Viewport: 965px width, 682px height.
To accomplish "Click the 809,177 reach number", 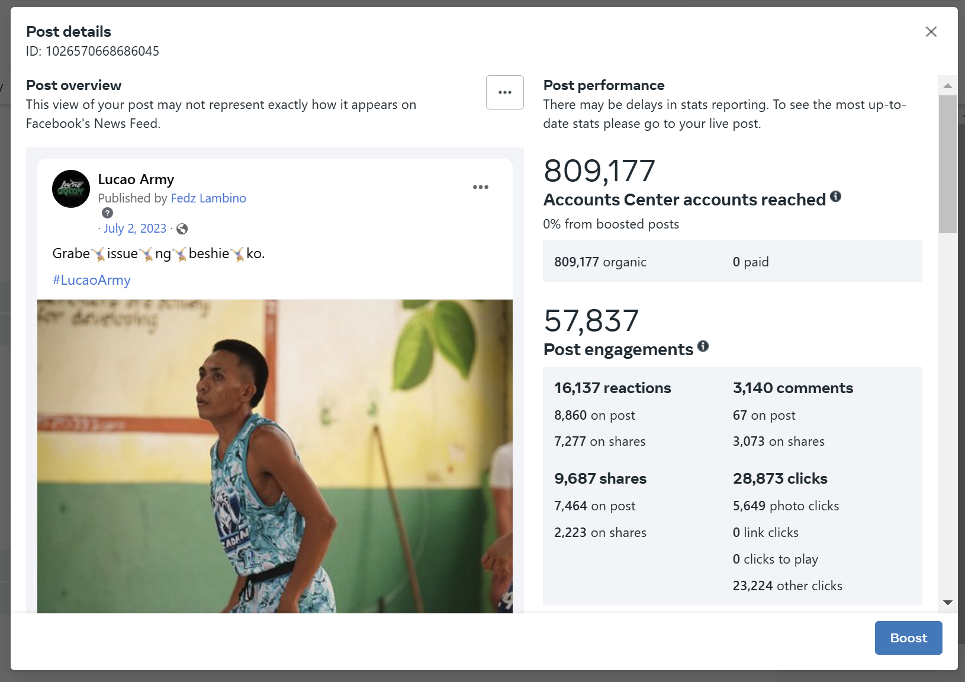I will [x=599, y=171].
